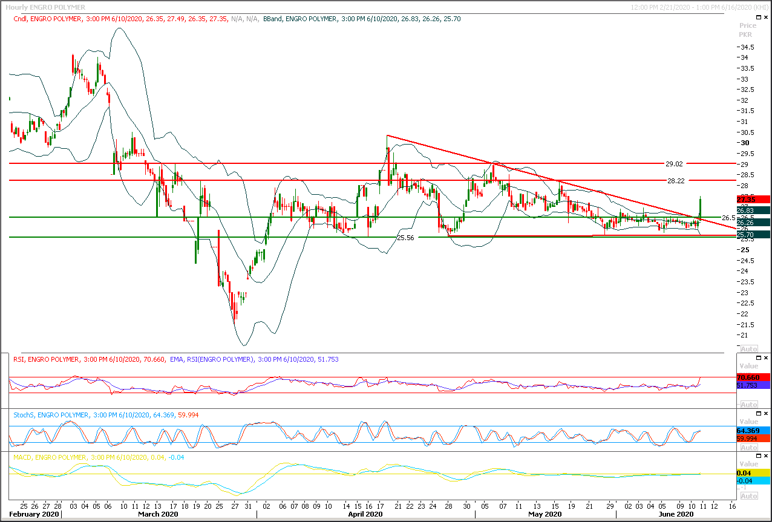Select the StochS, ENGRO POLYMER legend label
Image resolution: width=772 pixels, height=522 pixels.
click(106, 415)
